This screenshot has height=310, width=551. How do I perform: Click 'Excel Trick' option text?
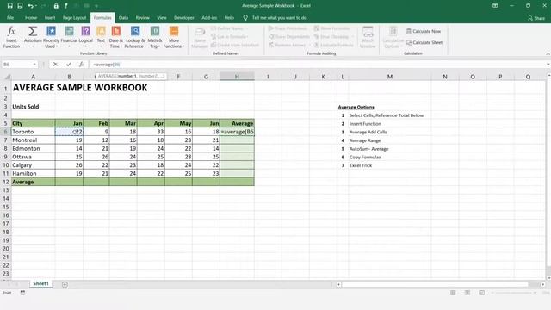pos(361,165)
